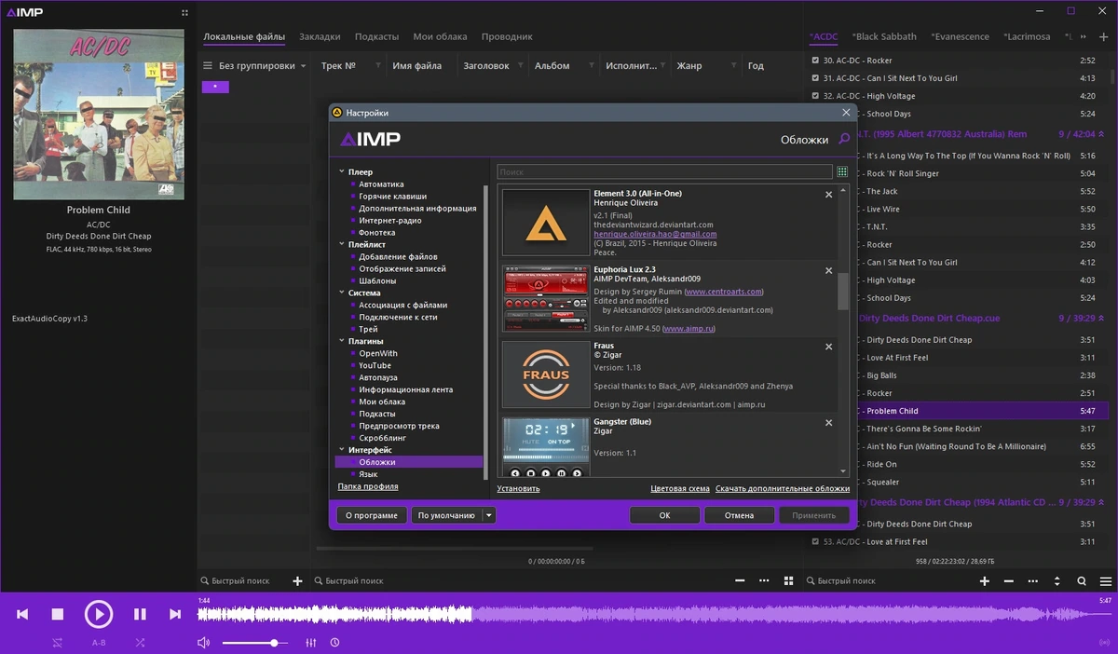1118x654 pixels.
Task: Switch to the Подкасты tab
Action: 376,36
